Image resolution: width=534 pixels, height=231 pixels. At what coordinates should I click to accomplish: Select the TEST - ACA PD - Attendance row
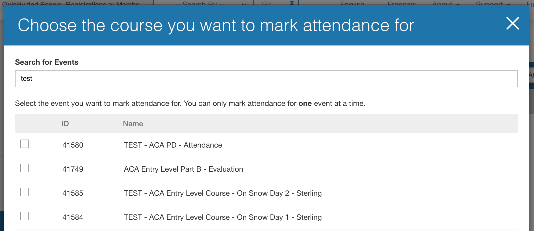point(173,145)
